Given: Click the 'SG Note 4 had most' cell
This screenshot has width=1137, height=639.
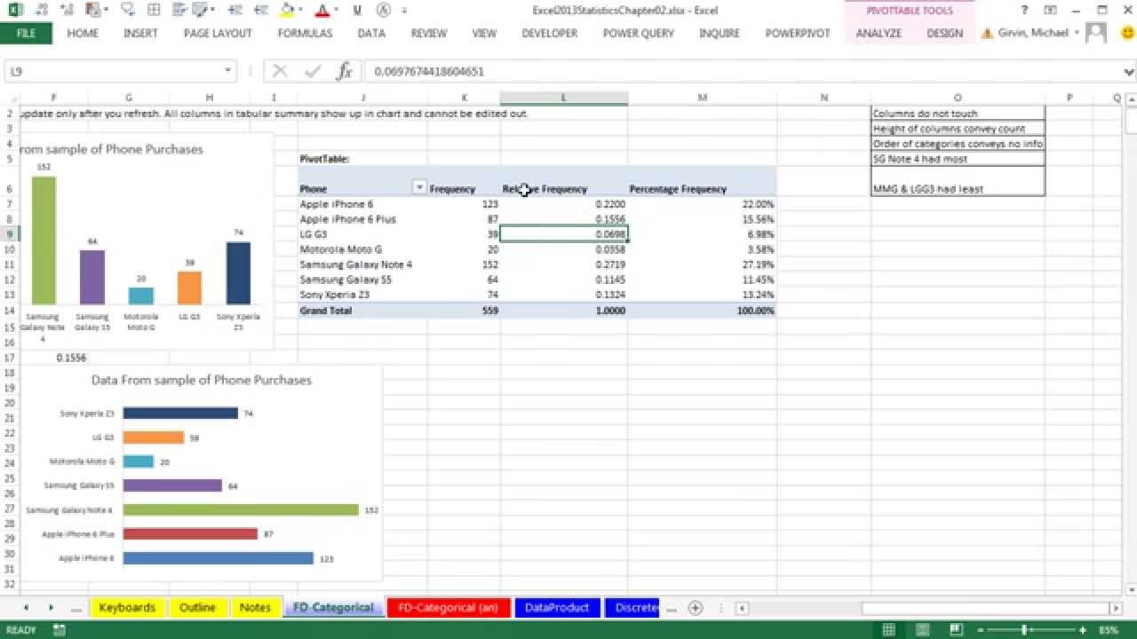Looking at the screenshot, I should point(958,159).
